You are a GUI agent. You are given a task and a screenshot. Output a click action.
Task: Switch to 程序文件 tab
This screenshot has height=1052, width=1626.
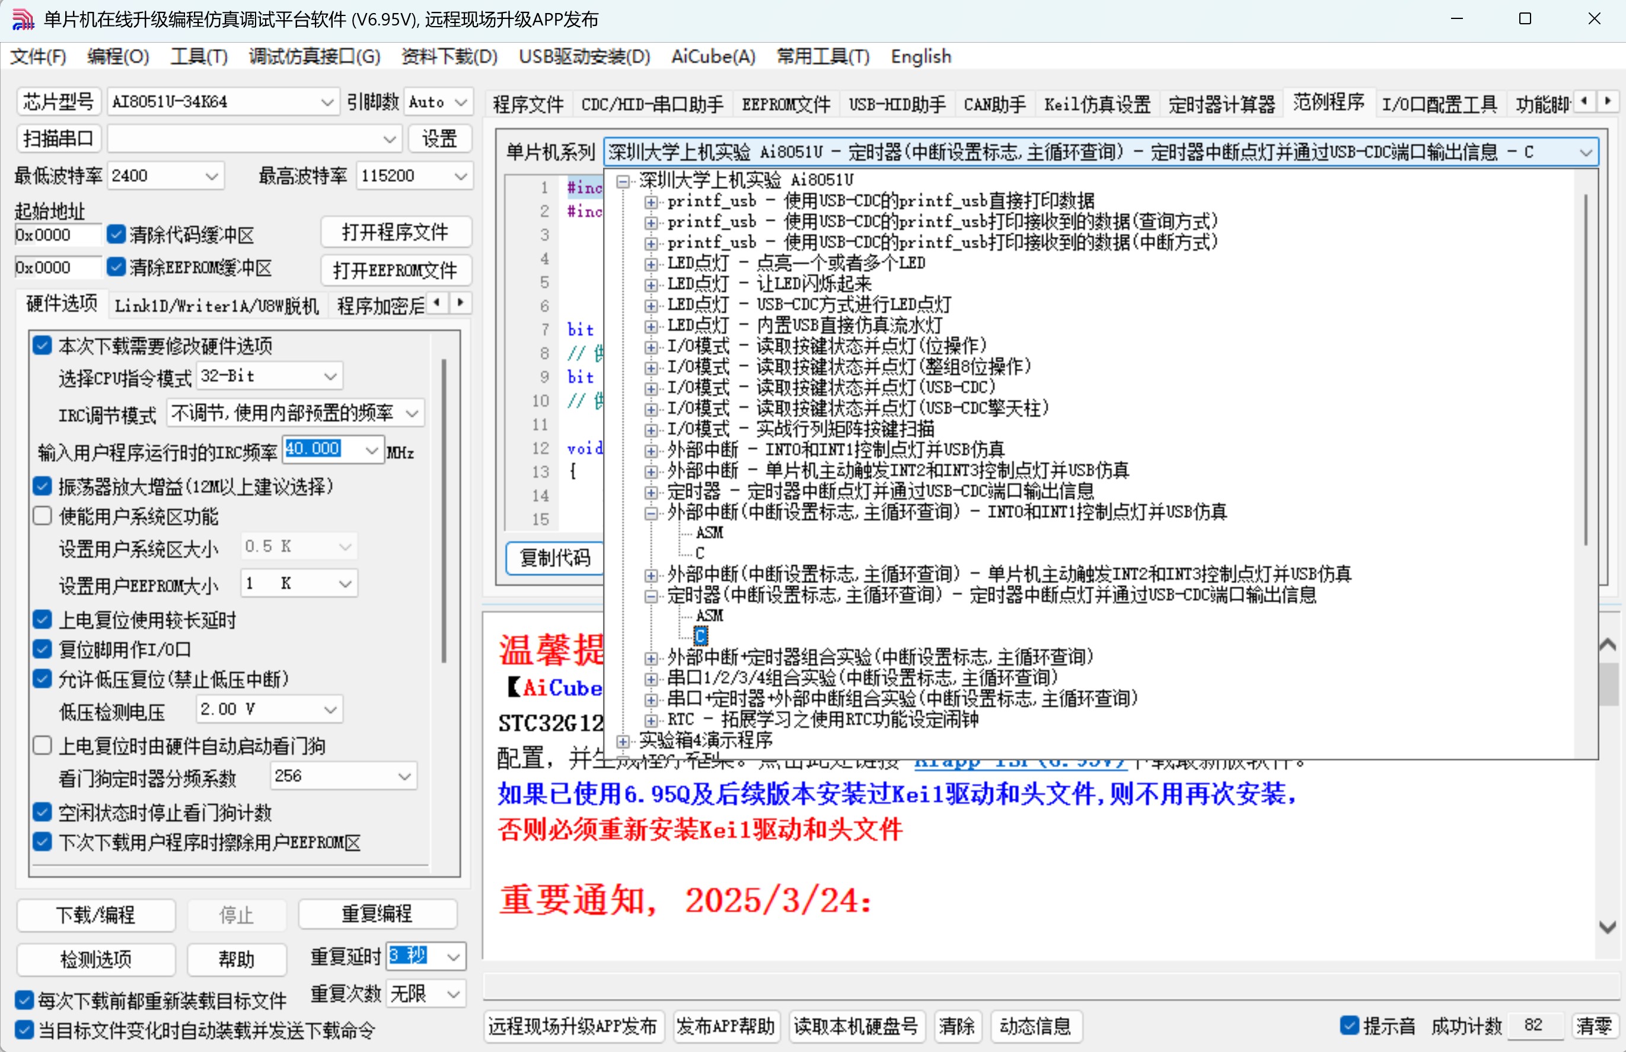click(528, 104)
